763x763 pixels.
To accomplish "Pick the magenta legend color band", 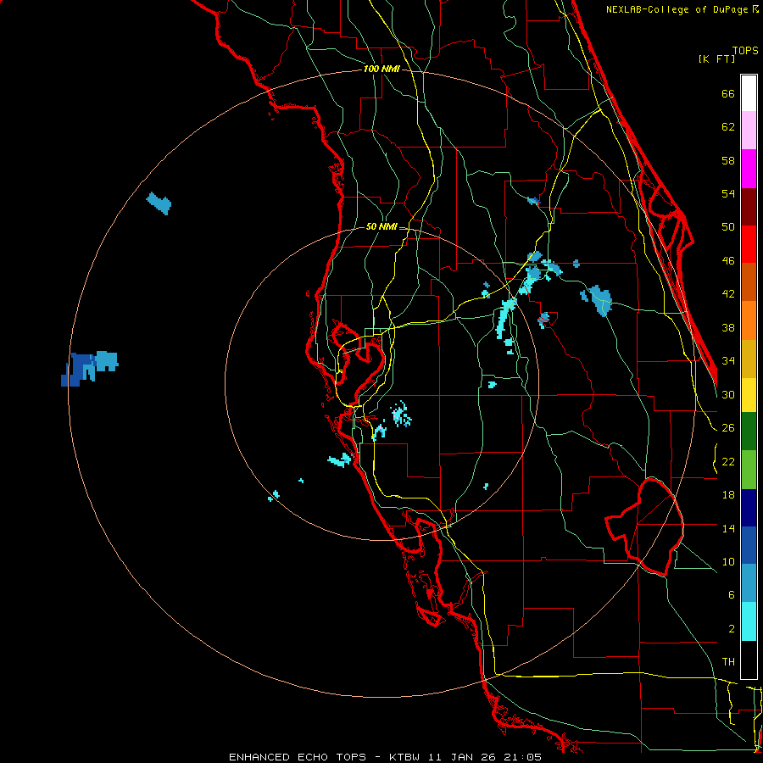I will pos(749,169).
